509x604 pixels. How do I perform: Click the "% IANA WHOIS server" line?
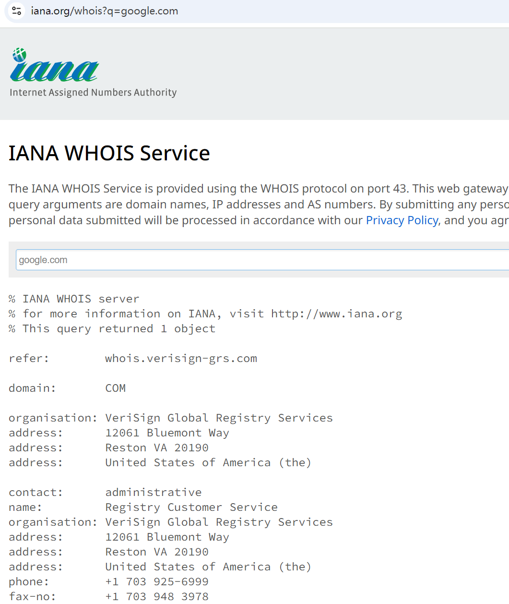coord(74,299)
